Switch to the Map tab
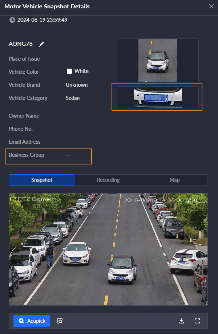The image size is (218, 334). [174, 180]
